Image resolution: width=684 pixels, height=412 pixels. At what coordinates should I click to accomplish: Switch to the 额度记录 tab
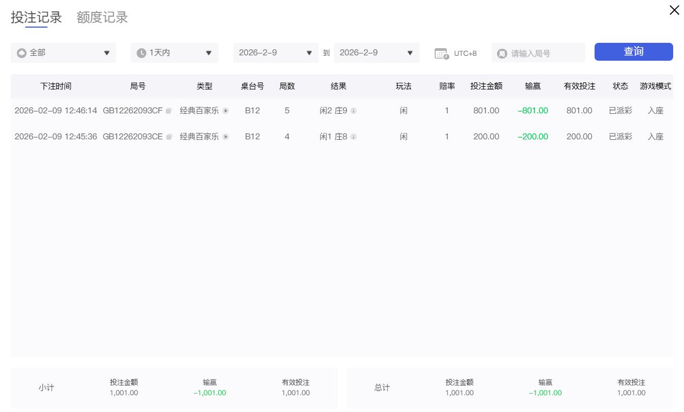[102, 17]
